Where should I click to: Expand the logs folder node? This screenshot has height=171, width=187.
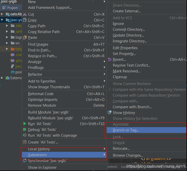[7, 37]
